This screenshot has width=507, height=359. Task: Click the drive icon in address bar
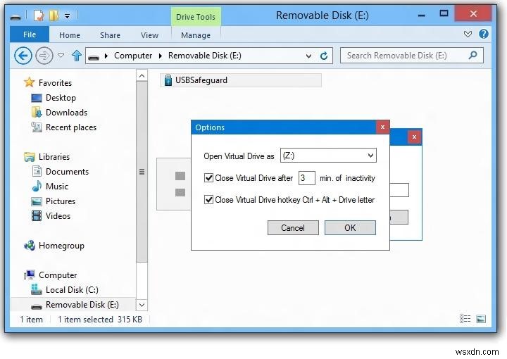(94, 57)
